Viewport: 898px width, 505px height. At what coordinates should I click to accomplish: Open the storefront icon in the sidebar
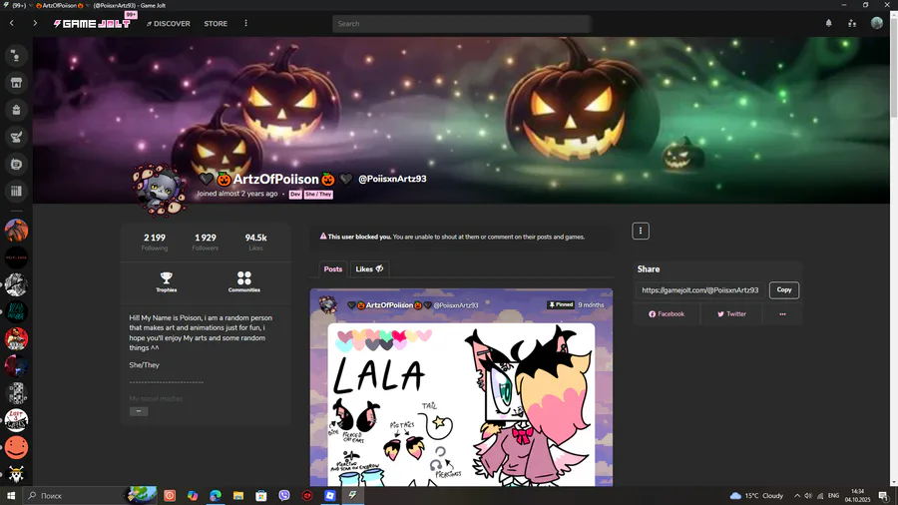coord(16,83)
